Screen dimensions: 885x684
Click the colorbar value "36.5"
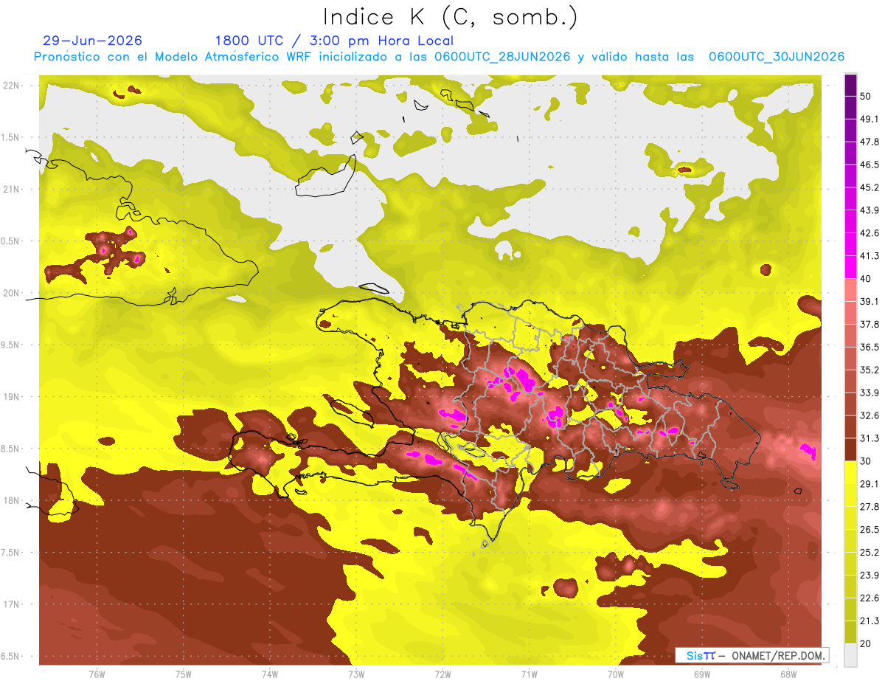point(870,347)
